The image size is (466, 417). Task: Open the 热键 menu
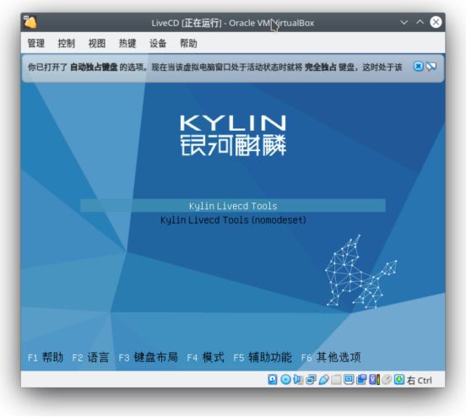point(127,43)
